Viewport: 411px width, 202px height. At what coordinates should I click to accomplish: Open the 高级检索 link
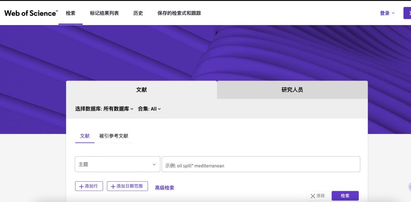click(x=164, y=188)
